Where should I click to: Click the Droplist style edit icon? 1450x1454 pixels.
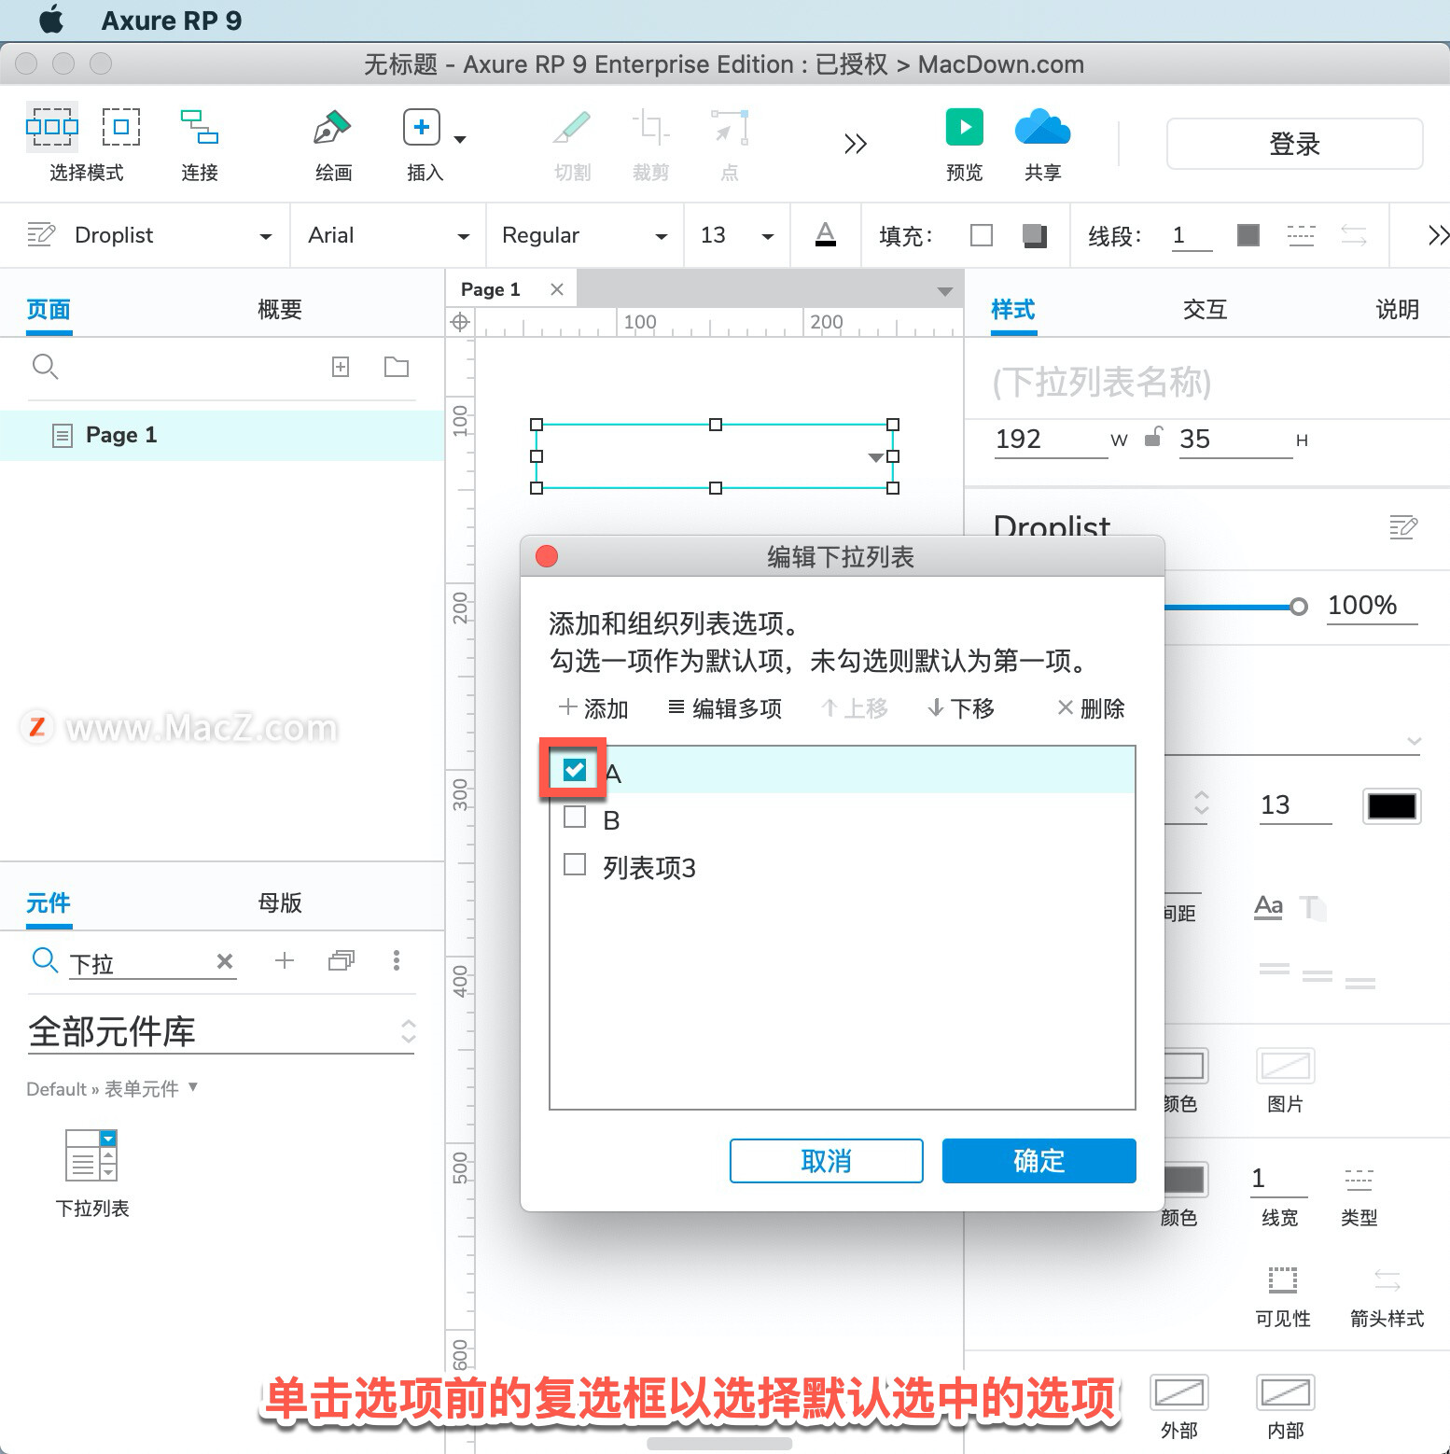[x=1403, y=527]
